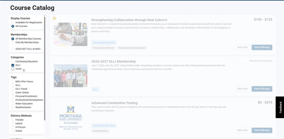
Task: Open the Feedback side tab
Action: pos(280,107)
